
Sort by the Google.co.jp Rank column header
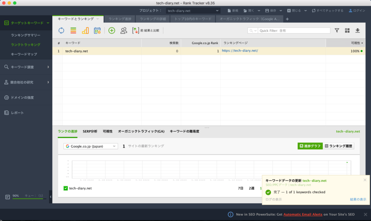(201, 43)
